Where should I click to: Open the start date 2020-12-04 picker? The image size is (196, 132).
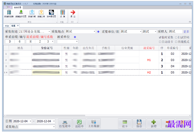(x=30, y=121)
